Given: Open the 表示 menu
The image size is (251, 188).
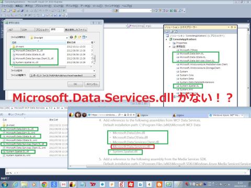Looking at the screenshot, I should tap(29, 6).
